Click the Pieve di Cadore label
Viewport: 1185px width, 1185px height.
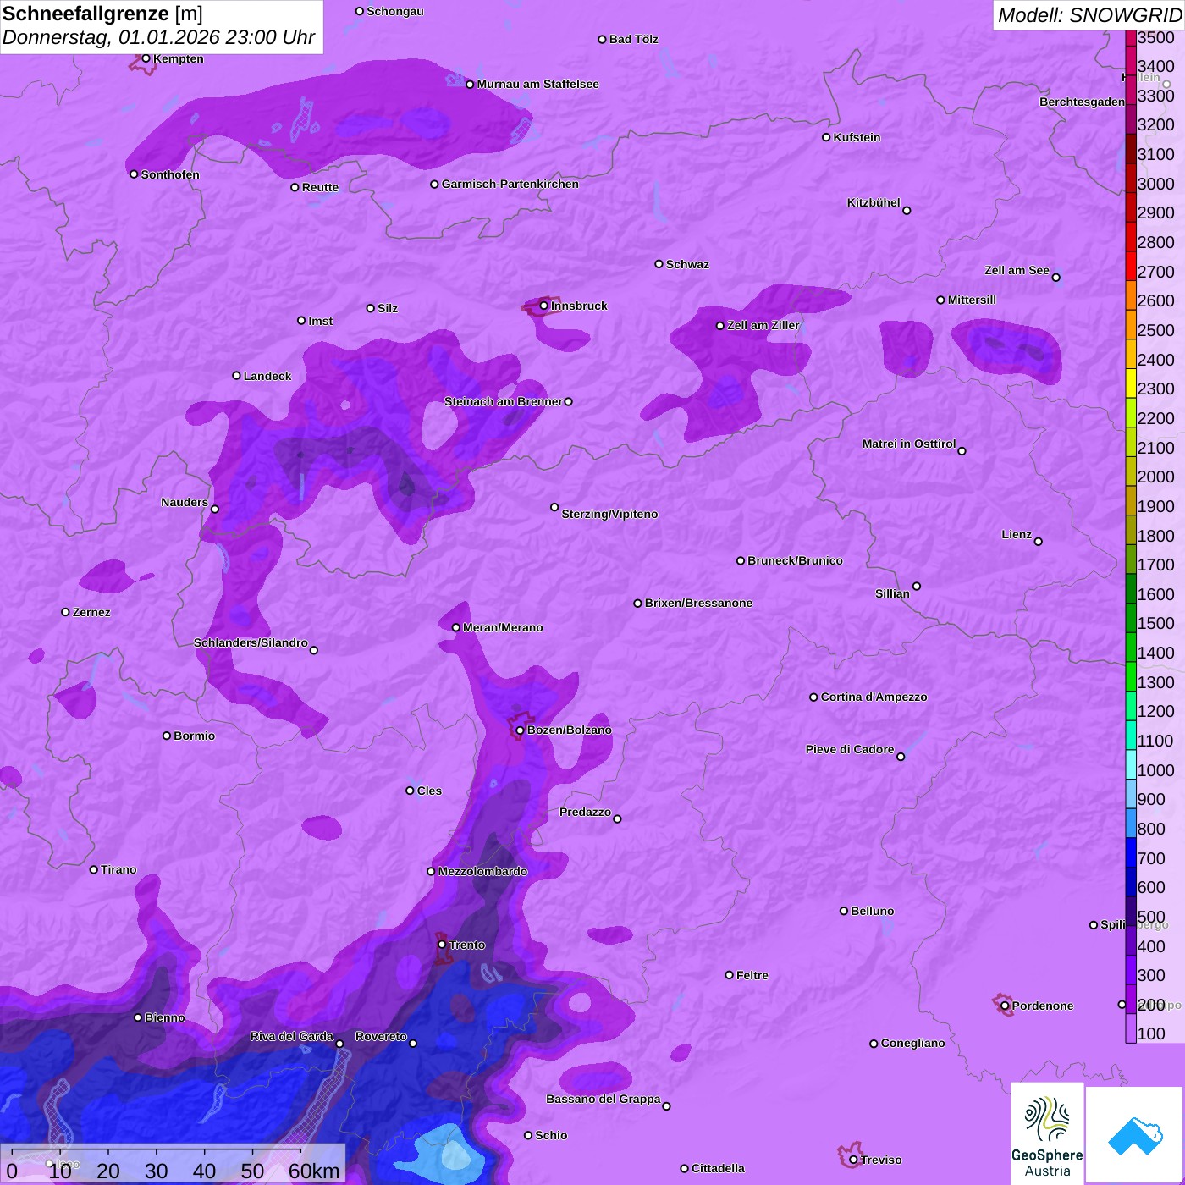(849, 749)
